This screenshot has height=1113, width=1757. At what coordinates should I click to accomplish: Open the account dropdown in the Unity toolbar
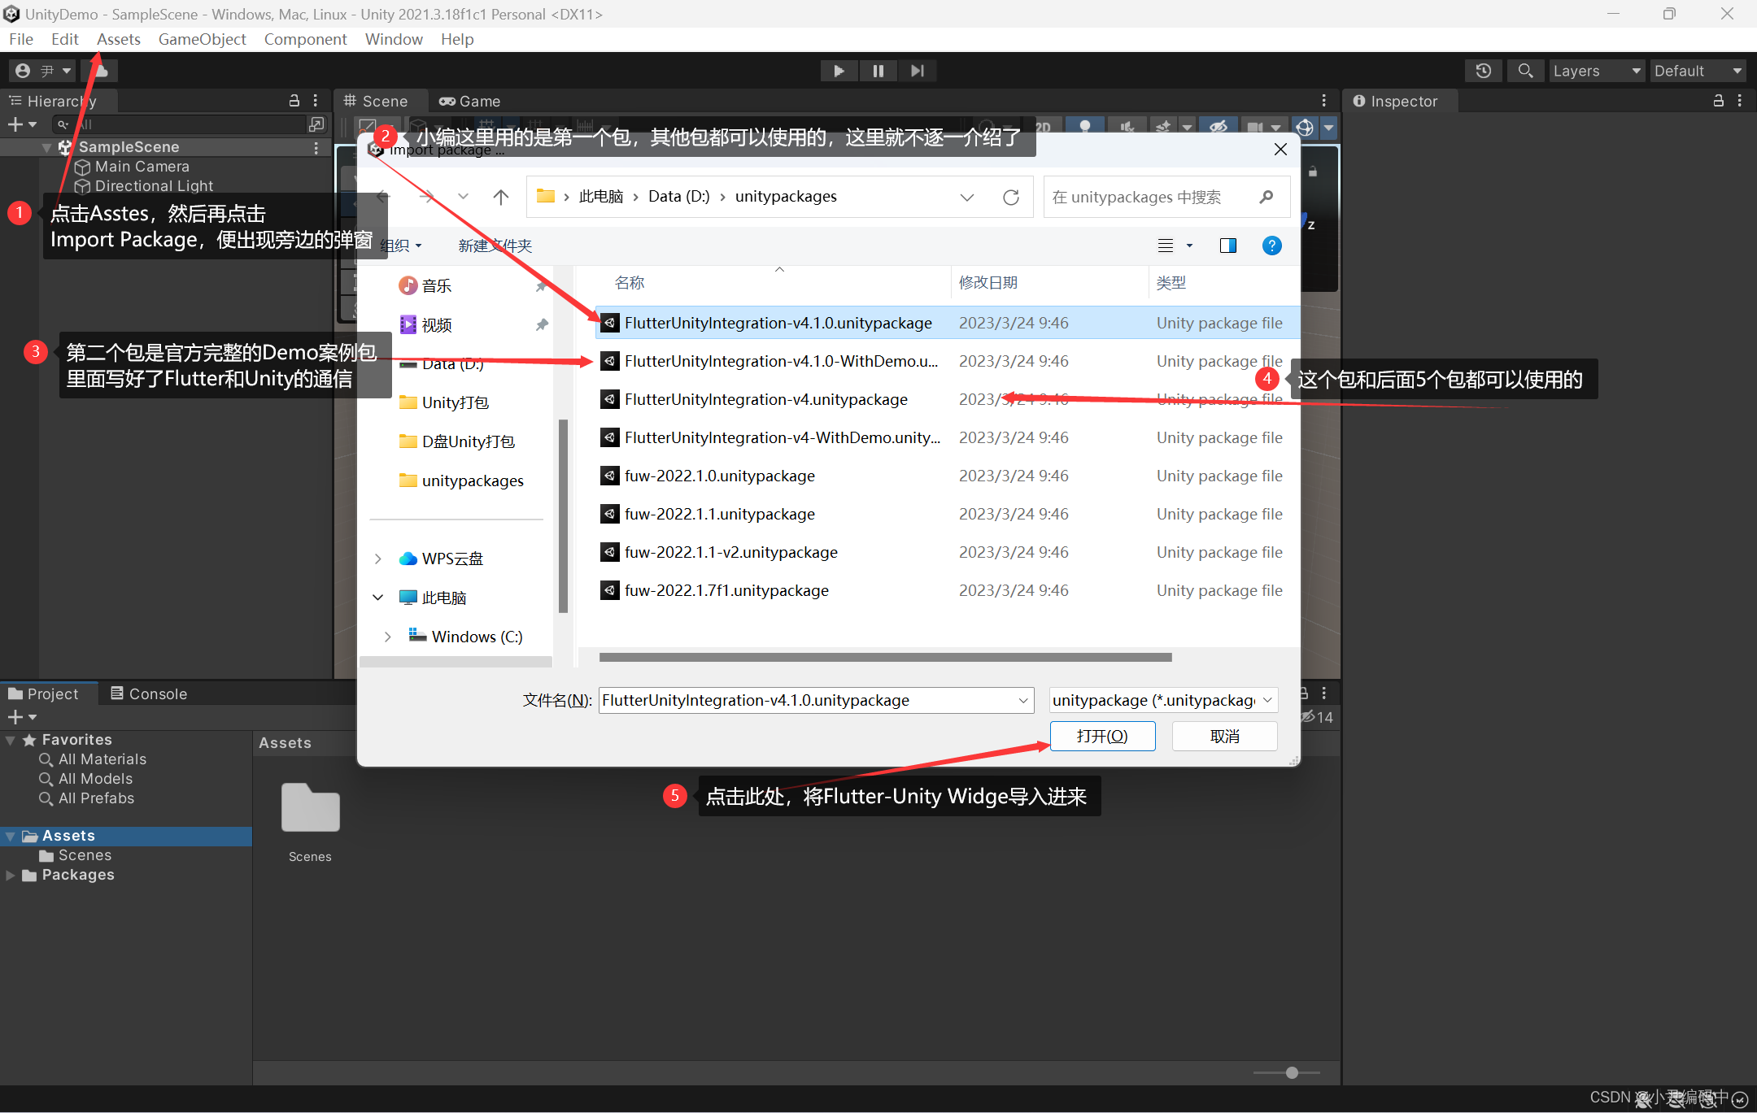[x=43, y=71]
